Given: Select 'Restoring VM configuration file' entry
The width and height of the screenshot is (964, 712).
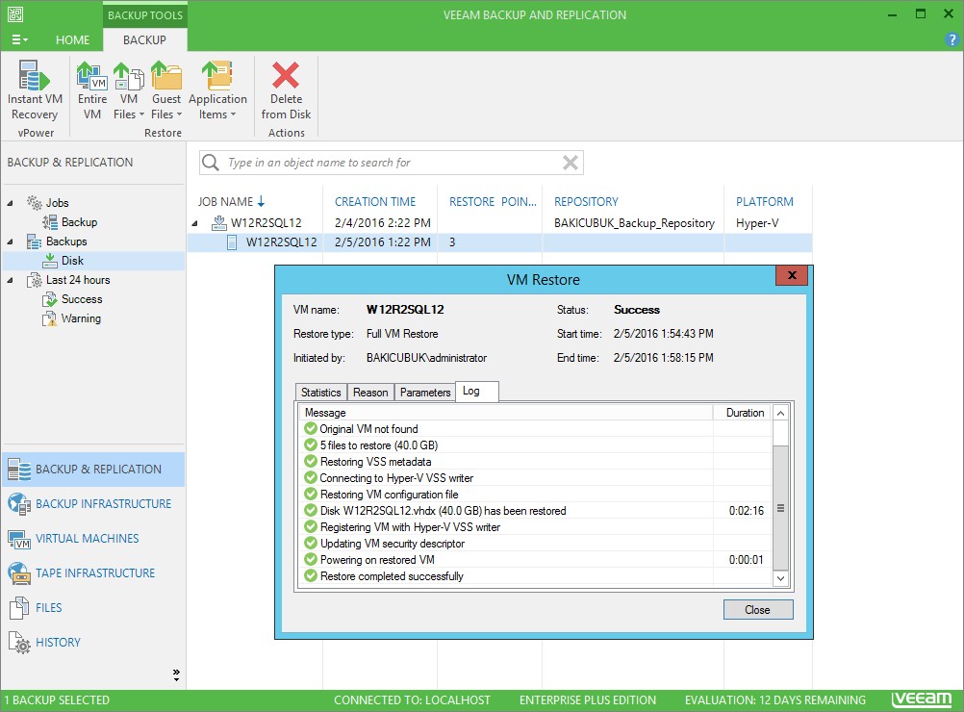Looking at the screenshot, I should (x=535, y=495).
